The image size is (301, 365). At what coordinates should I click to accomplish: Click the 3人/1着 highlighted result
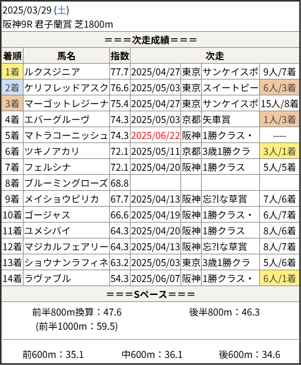point(279,151)
